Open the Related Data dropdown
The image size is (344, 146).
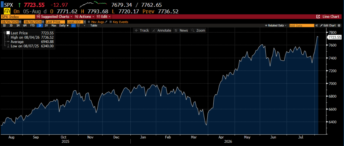click(276, 26)
